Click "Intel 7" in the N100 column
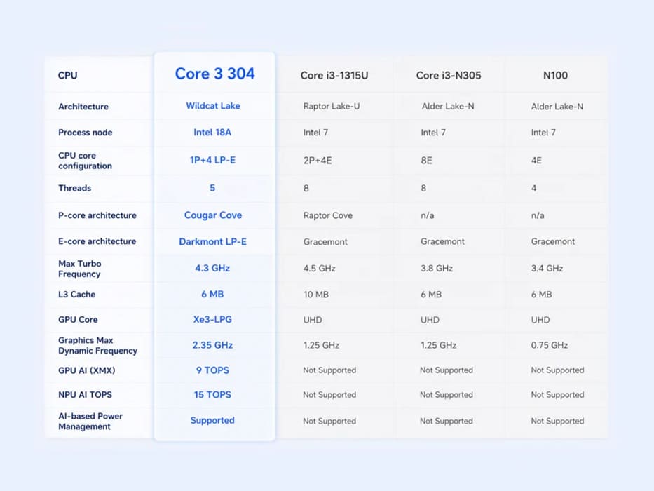The height and width of the screenshot is (491, 654). 543,133
